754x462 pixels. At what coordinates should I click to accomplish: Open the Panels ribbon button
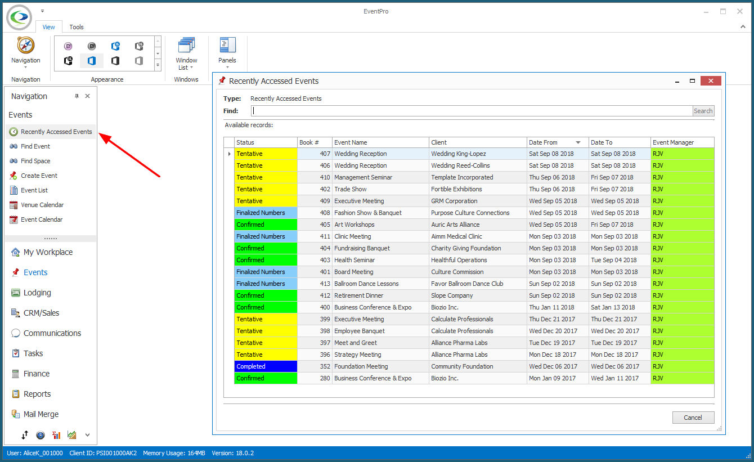point(227,54)
